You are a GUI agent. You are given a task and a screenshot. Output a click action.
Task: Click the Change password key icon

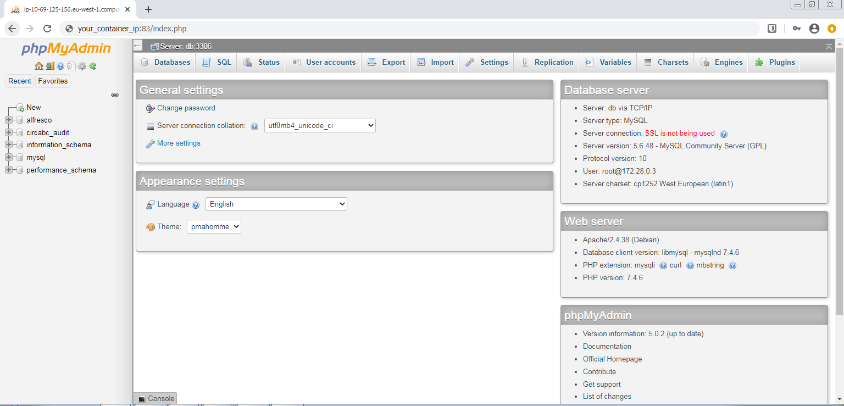151,108
